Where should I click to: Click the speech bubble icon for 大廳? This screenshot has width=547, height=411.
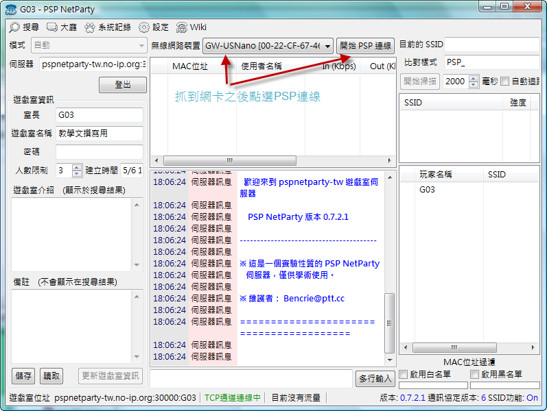(52, 27)
